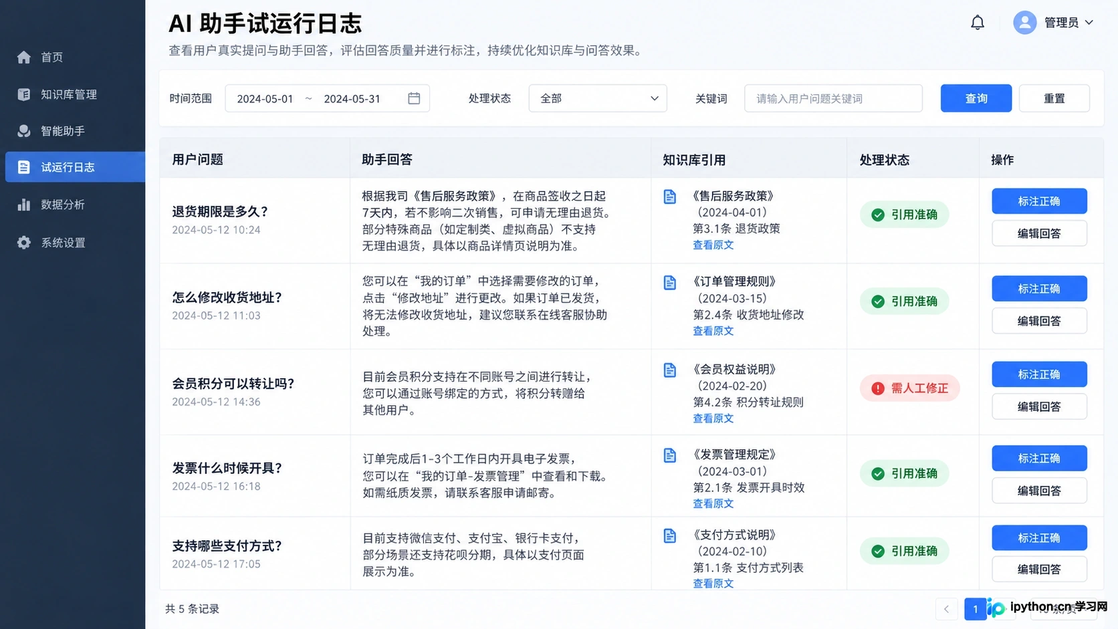
Task: Mark 退货期限是多久 answer as 标注正确
Action: [1039, 201]
